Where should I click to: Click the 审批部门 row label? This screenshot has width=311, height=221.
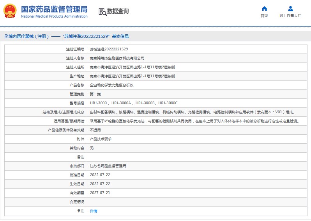[77, 166]
